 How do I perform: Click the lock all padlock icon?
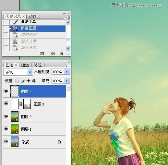(x=34, y=81)
